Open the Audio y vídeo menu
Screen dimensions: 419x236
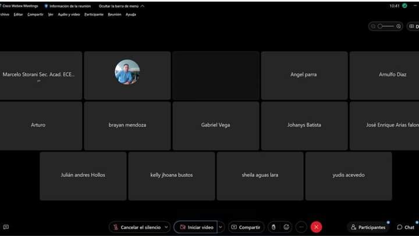69,14
